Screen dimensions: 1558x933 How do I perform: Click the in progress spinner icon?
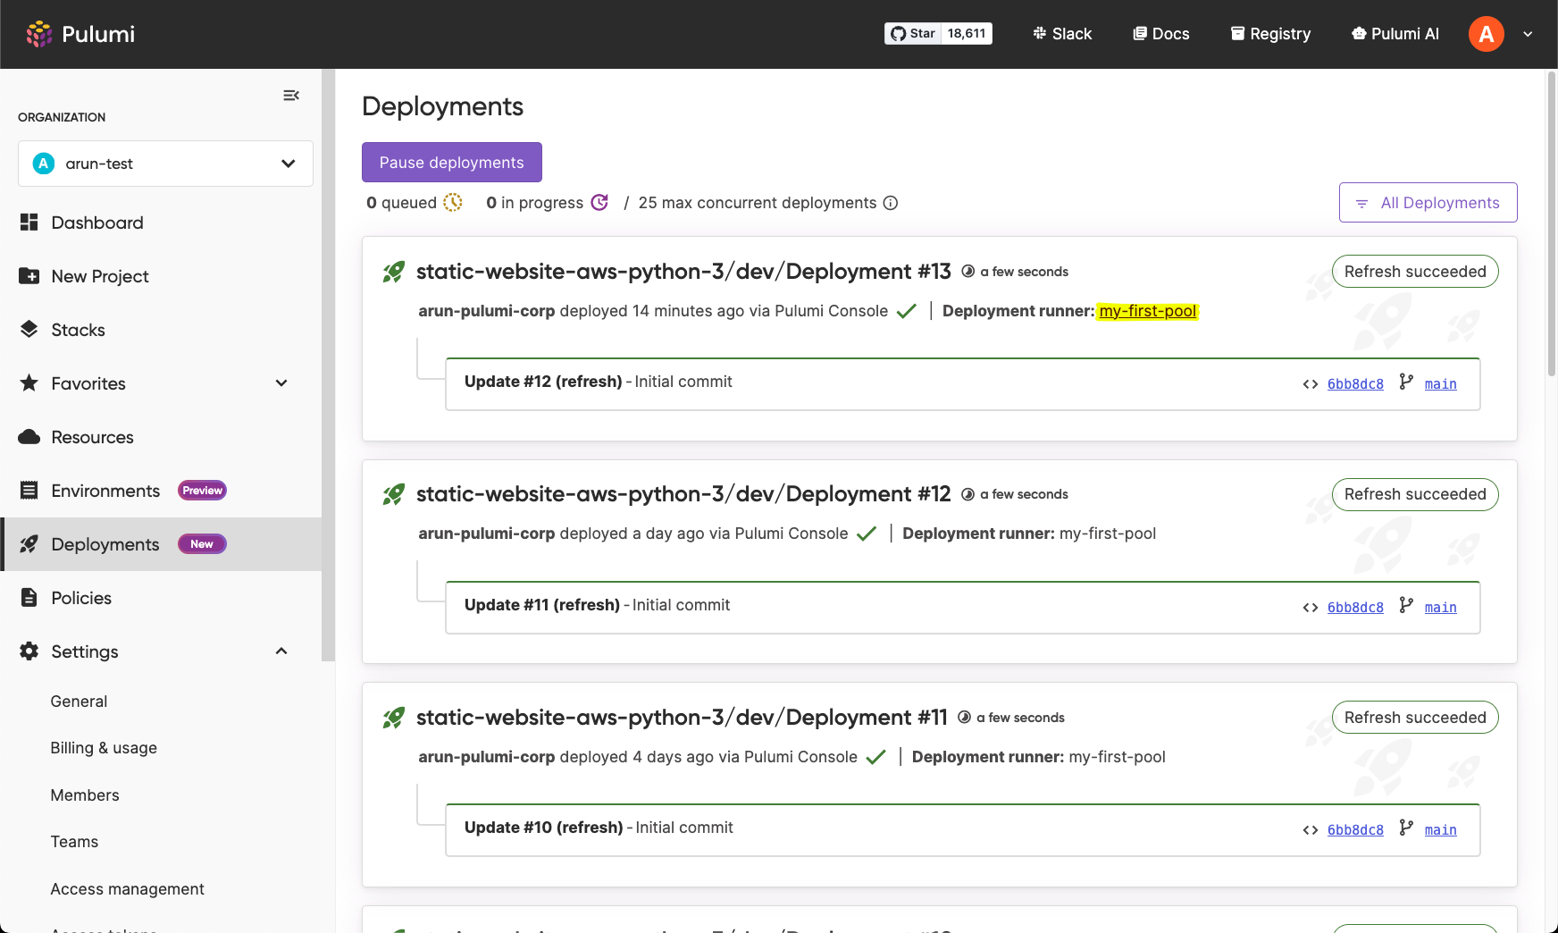(599, 203)
